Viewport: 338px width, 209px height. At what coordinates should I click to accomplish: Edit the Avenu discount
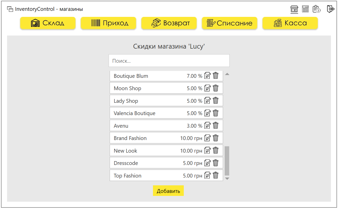pos(207,125)
